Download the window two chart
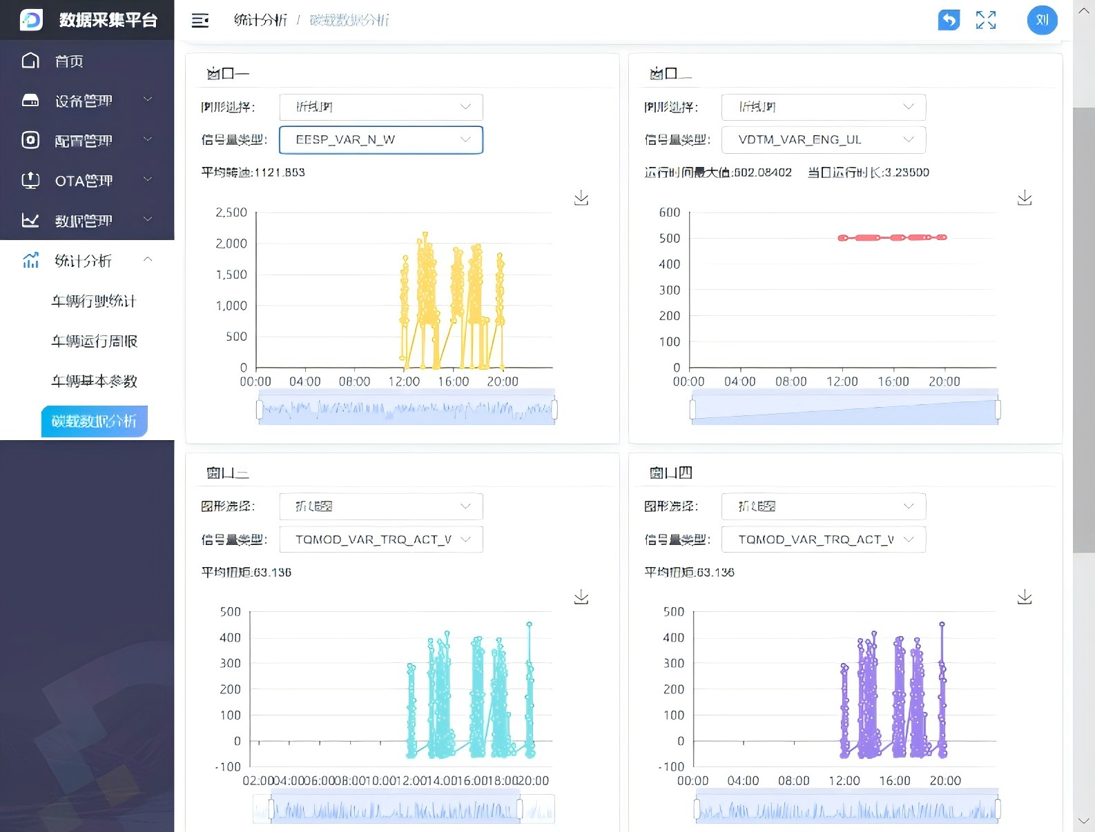The width and height of the screenshot is (1095, 832). point(1025,199)
